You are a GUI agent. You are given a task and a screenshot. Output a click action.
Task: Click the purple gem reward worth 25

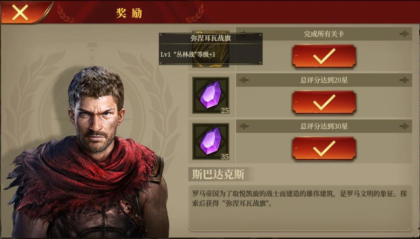click(x=211, y=95)
